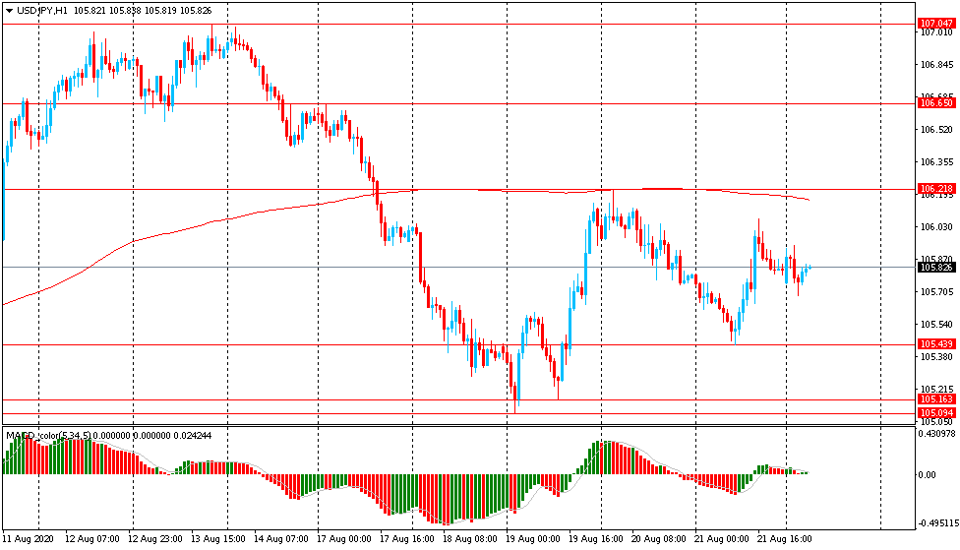Image resolution: width=960 pixels, height=550 pixels.
Task: Click the 21 Aug 00:00 time label
Action: (721, 539)
